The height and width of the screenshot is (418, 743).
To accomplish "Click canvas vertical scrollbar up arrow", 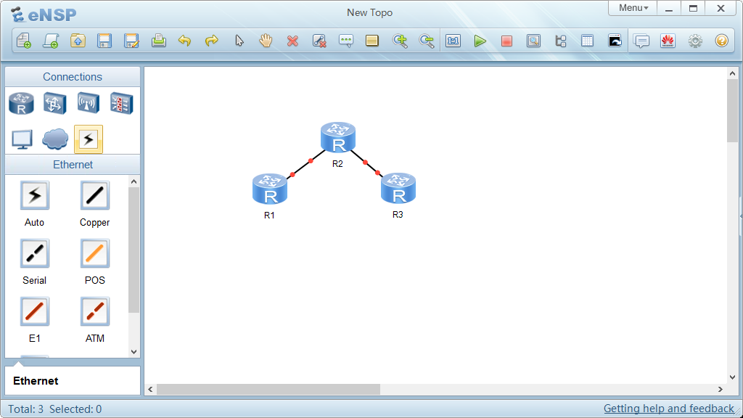I will click(733, 73).
